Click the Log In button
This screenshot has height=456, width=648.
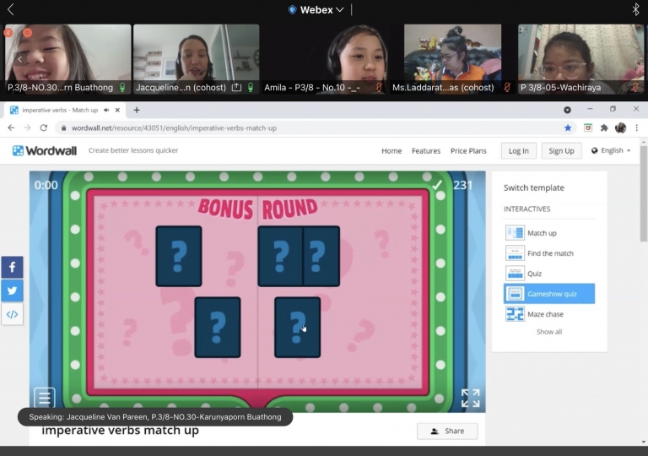(x=519, y=151)
